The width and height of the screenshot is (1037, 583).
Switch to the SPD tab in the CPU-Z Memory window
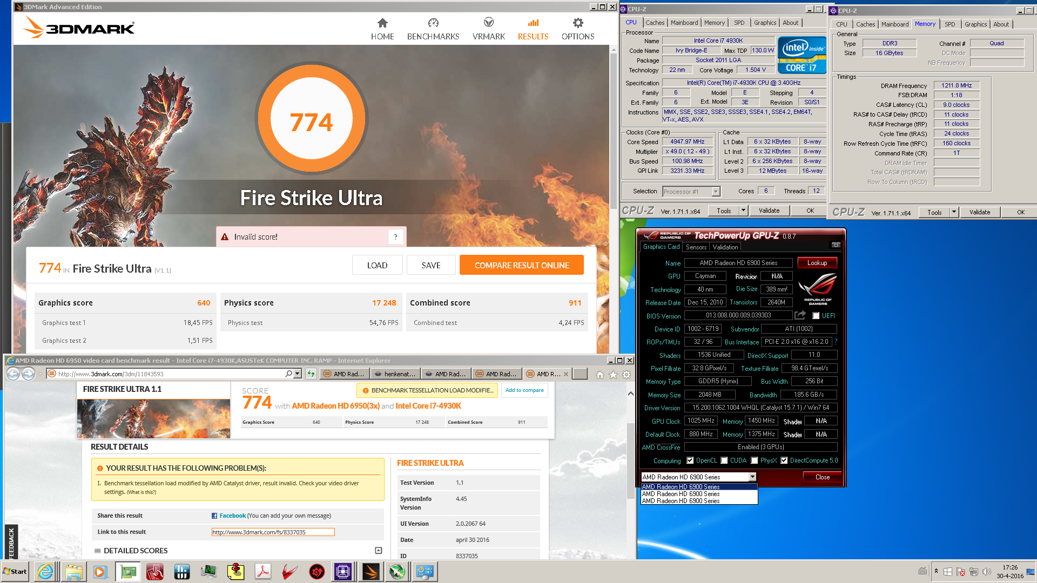950,24
